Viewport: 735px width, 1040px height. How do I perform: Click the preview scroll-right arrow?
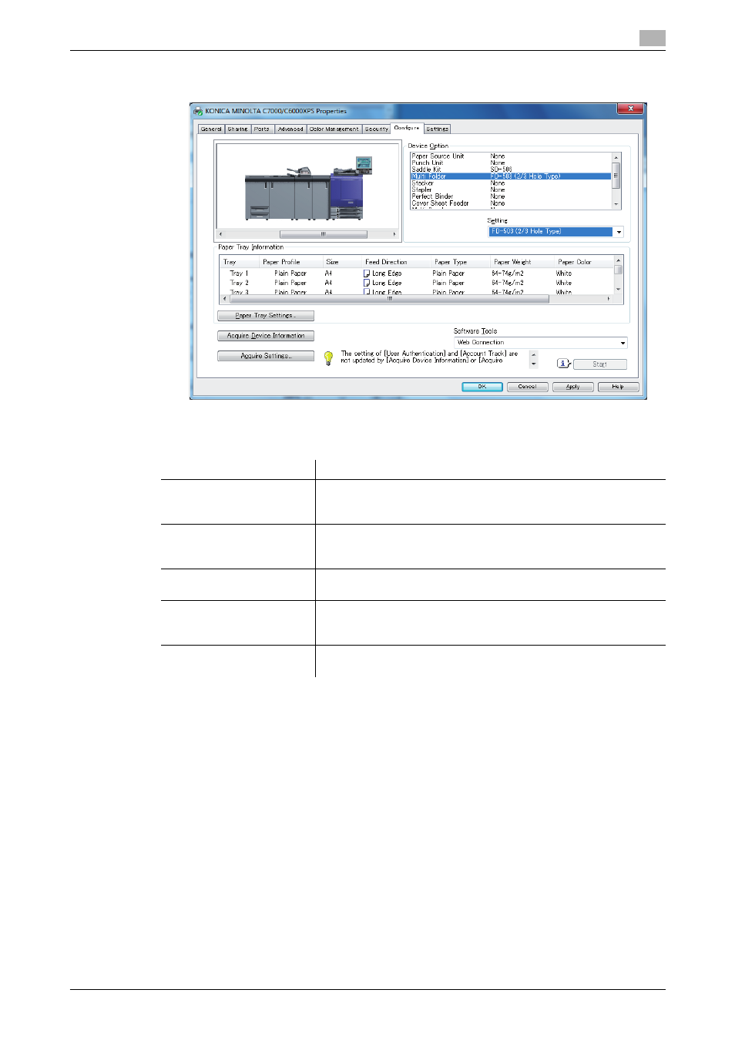[x=394, y=234]
